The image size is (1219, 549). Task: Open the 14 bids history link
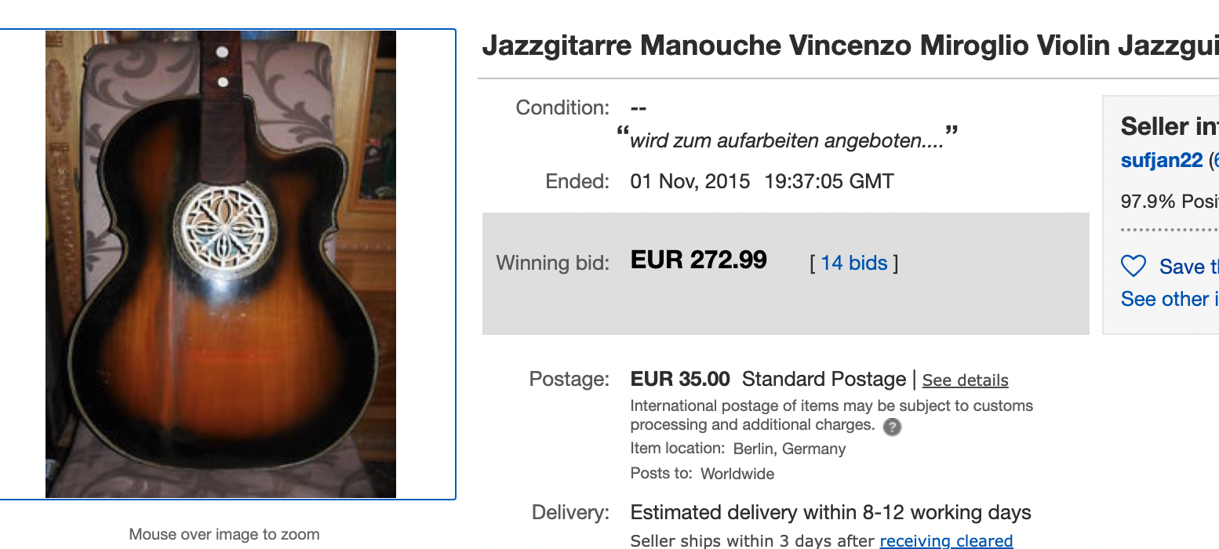click(853, 263)
